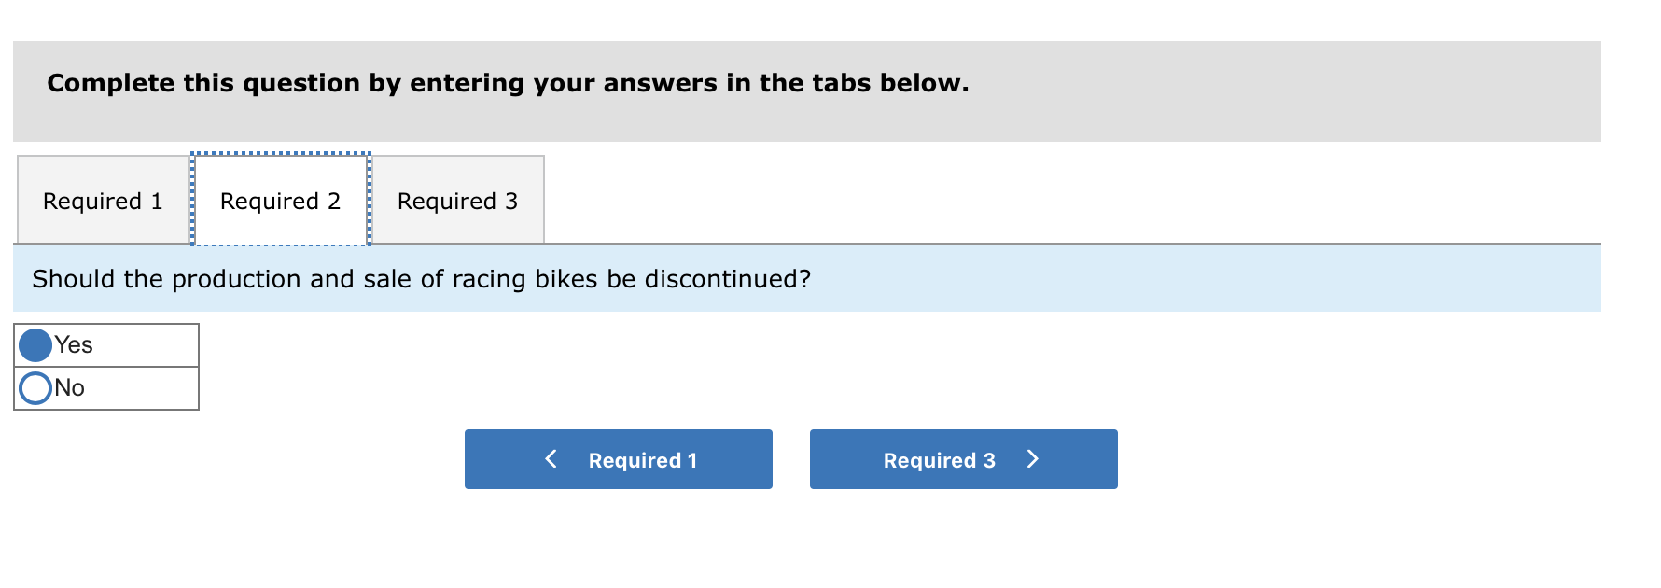Click 'Required 1' text in blue button
Viewport: 1661px width, 588px height.
point(643,460)
